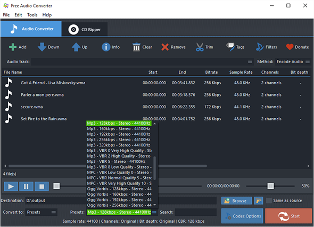This screenshot has height=227, width=314.
Task: Open Codec Options
Action: pyautogui.click(x=242, y=216)
